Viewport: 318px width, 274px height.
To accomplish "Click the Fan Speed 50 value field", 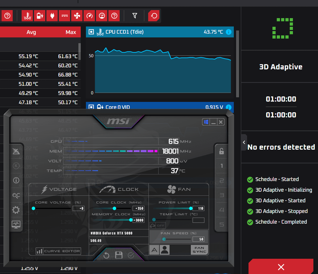I will pos(198,239).
